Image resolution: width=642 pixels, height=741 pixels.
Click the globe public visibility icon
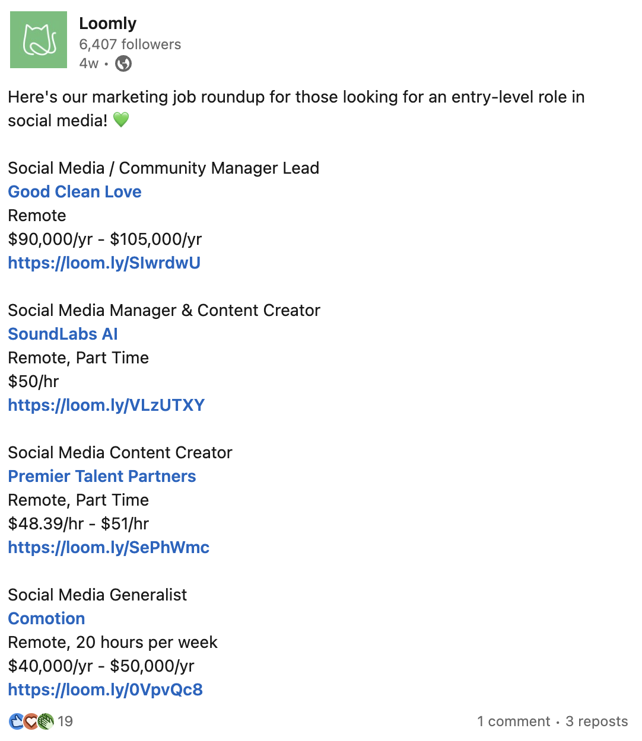123,63
